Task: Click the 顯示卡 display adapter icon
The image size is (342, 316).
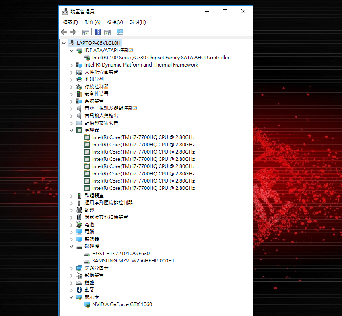Action: [x=79, y=297]
